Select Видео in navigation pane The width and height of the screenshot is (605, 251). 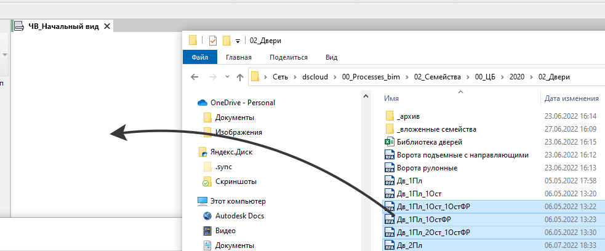226,231
